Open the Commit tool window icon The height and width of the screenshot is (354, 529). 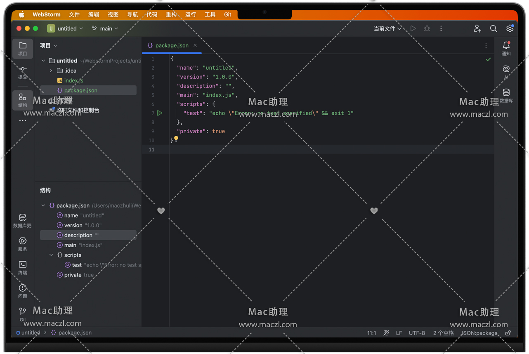(23, 72)
